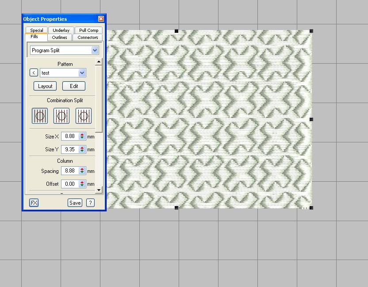Open help with the question mark button

[x=90, y=203]
